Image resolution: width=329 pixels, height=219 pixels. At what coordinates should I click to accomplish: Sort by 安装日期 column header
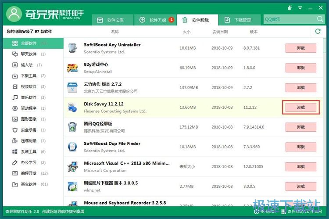[x=220, y=32]
